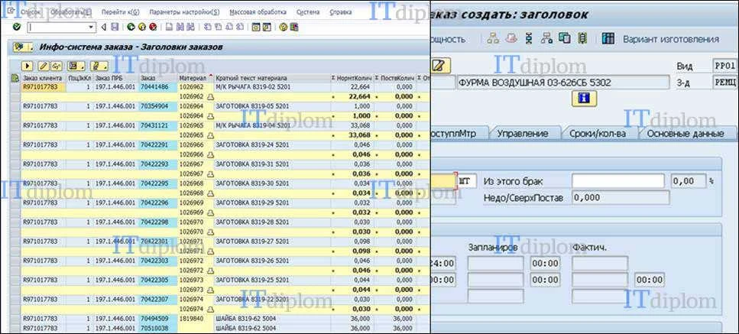Click the text ЗАГОТОВКА 8319-24 5201
The image size is (739, 334).
click(x=251, y=145)
